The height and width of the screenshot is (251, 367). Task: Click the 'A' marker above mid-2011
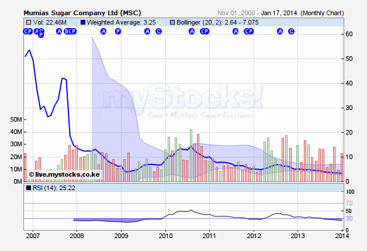point(236,32)
